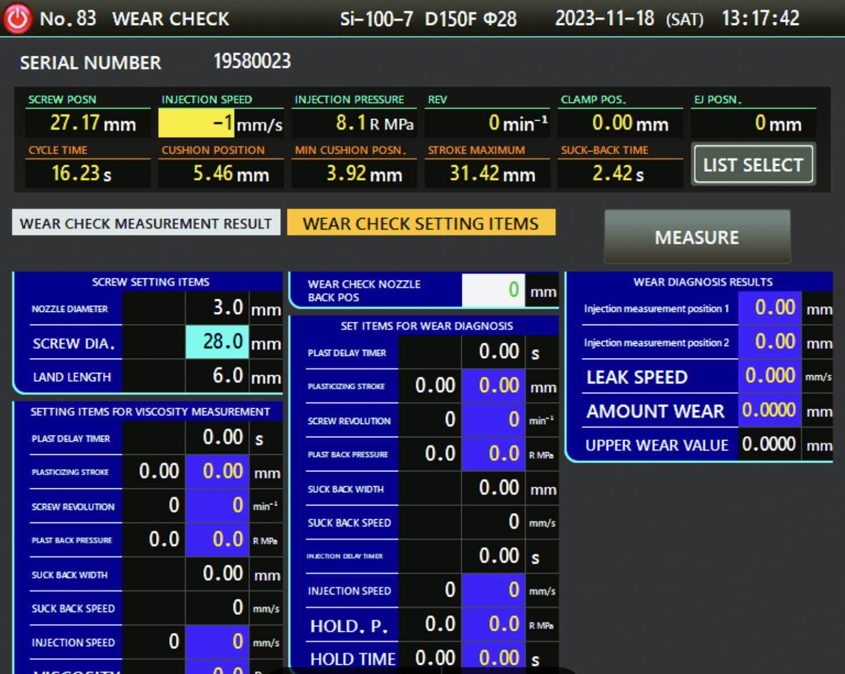Image resolution: width=845 pixels, height=674 pixels.
Task: Select the Screw Dia. 28.0 field
Action: (218, 342)
